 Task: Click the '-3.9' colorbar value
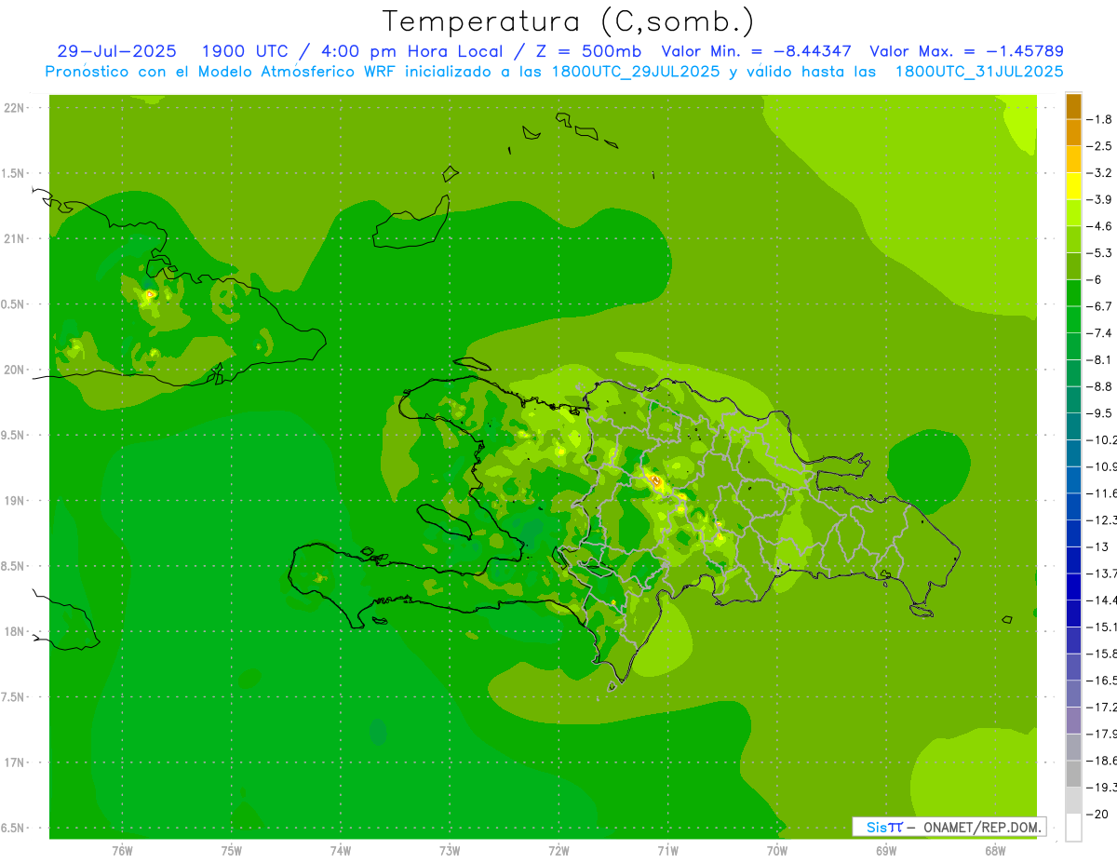pos(1099,200)
